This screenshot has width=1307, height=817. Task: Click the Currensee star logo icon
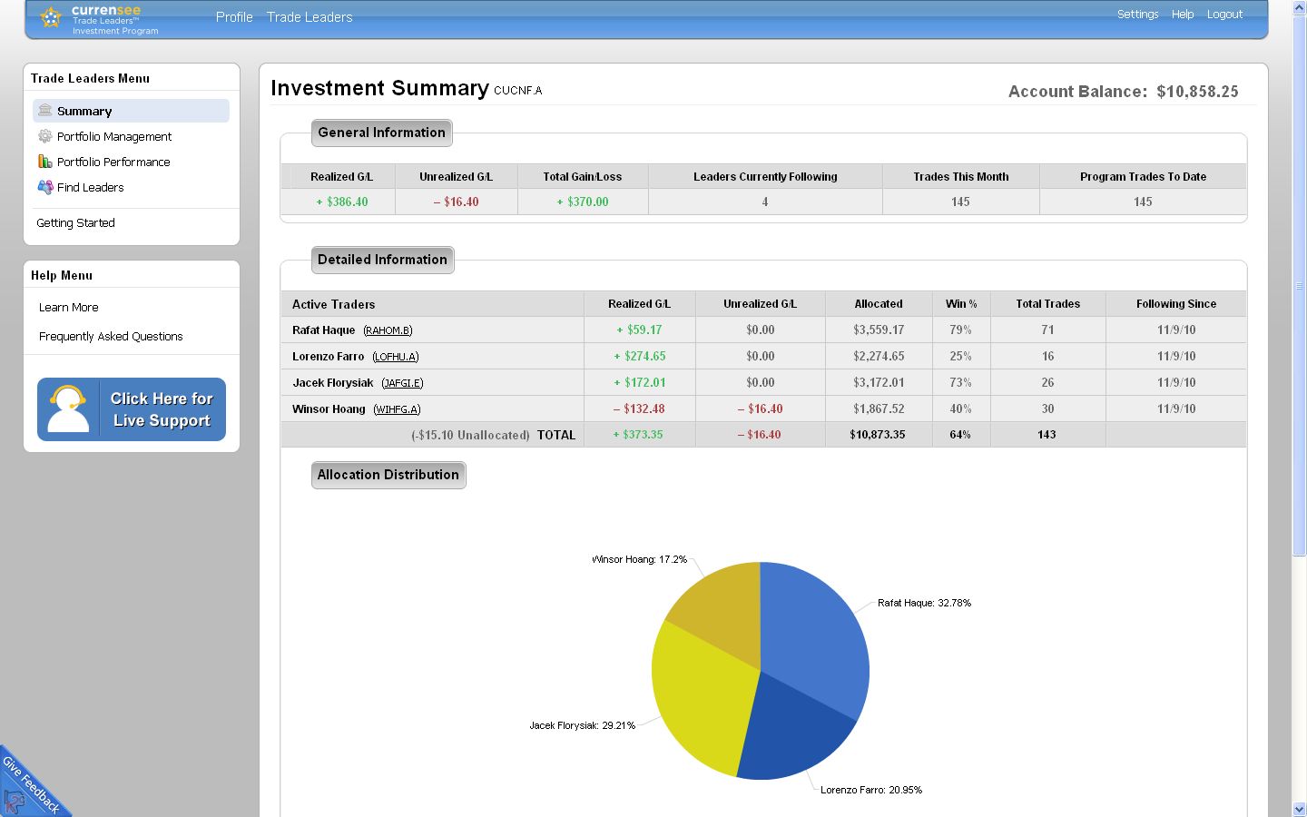(52, 17)
